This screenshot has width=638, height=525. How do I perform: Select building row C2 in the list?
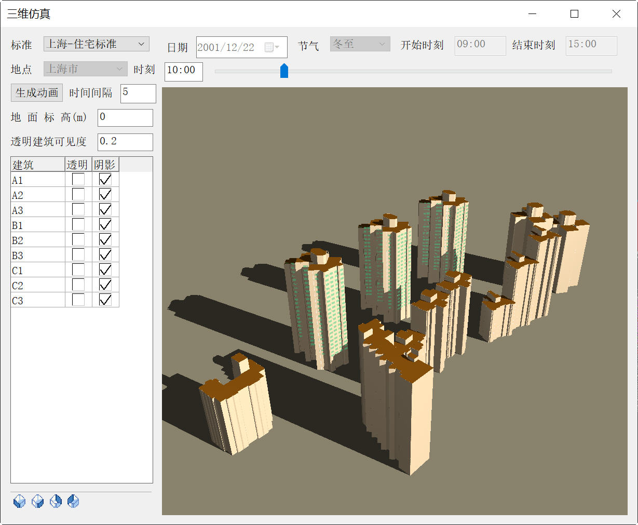65,285
